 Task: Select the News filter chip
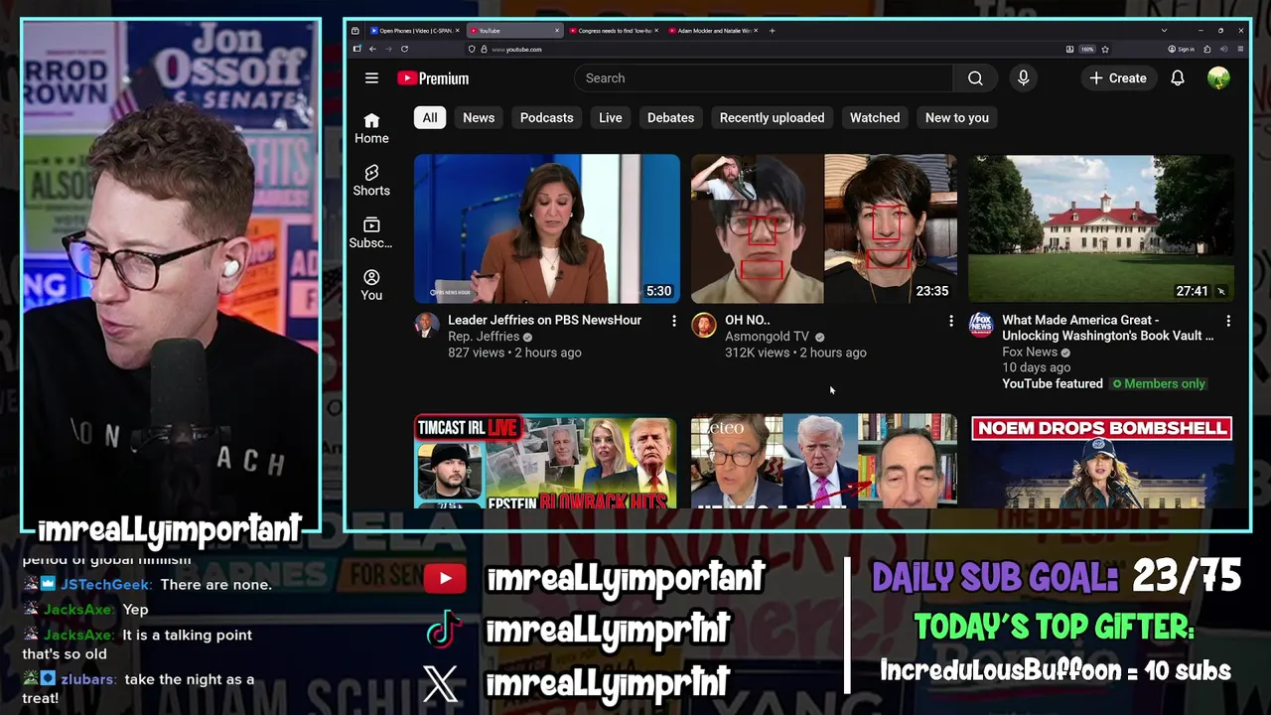479,117
